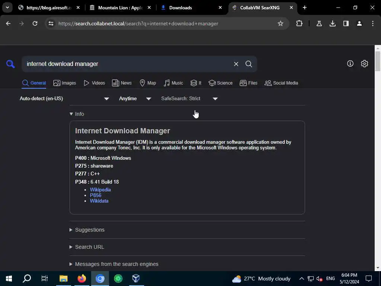The height and width of the screenshot is (286, 381).
Task: Open site information icon in address bar
Action: pos(51,23)
